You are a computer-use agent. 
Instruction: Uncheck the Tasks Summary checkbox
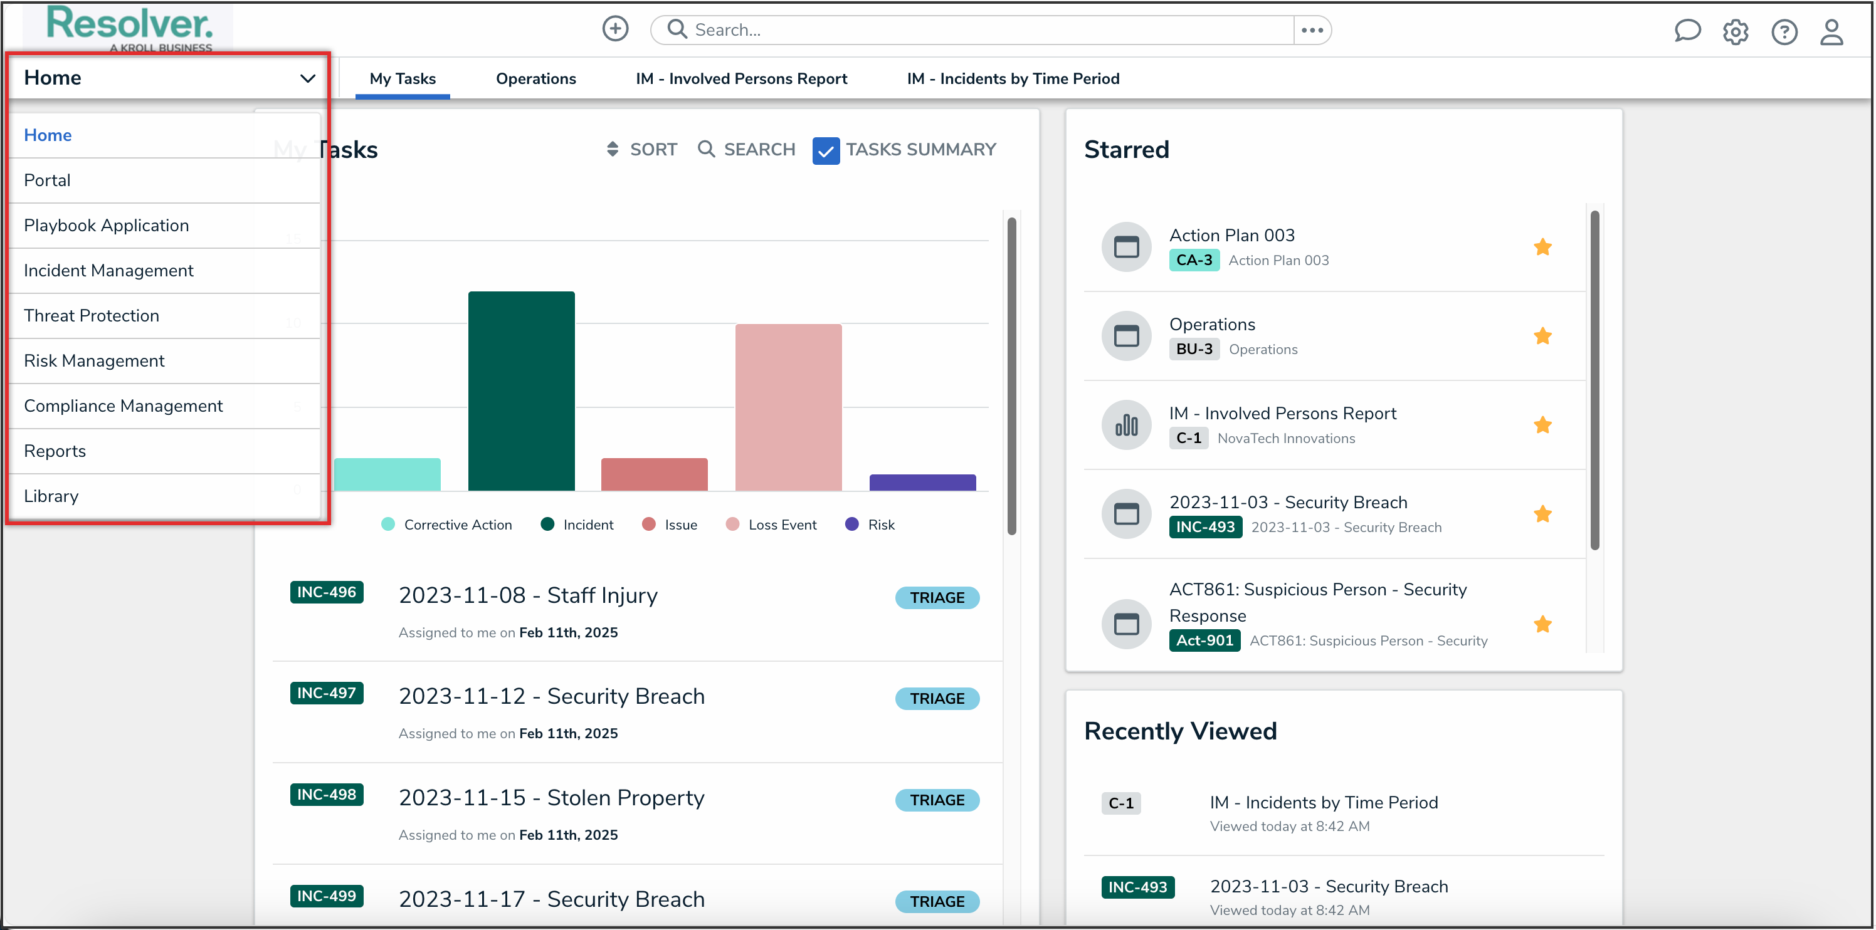tap(825, 150)
